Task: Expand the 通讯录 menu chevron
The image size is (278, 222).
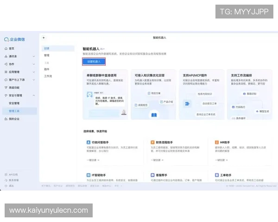Action: (34, 56)
